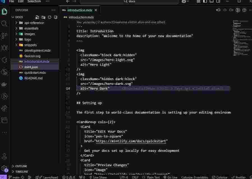Open the Manage gear icon
The height and width of the screenshot is (179, 252).
pos(4,168)
